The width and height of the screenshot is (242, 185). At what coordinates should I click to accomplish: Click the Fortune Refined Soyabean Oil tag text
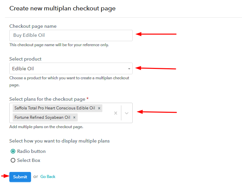point(42,117)
